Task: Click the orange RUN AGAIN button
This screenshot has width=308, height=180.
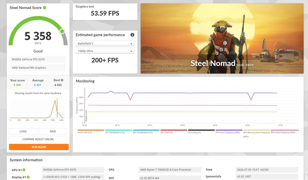Action: [x=39, y=147]
